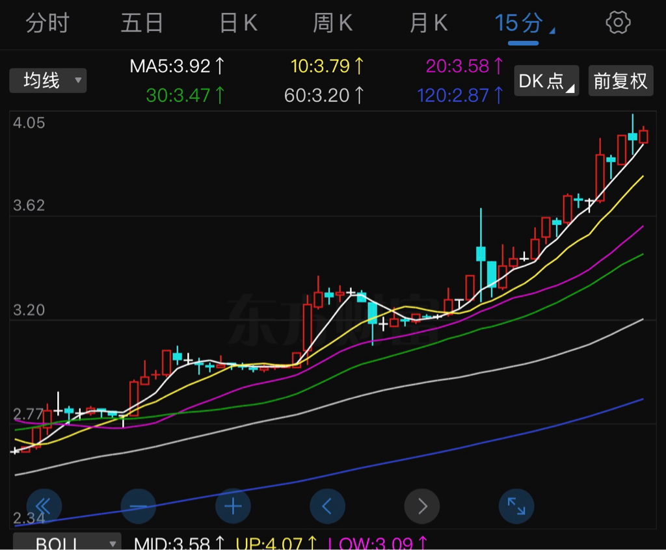This screenshot has width=666, height=550.
Task: Select the tall cyan candle with long upper wick
Action: tap(481, 254)
